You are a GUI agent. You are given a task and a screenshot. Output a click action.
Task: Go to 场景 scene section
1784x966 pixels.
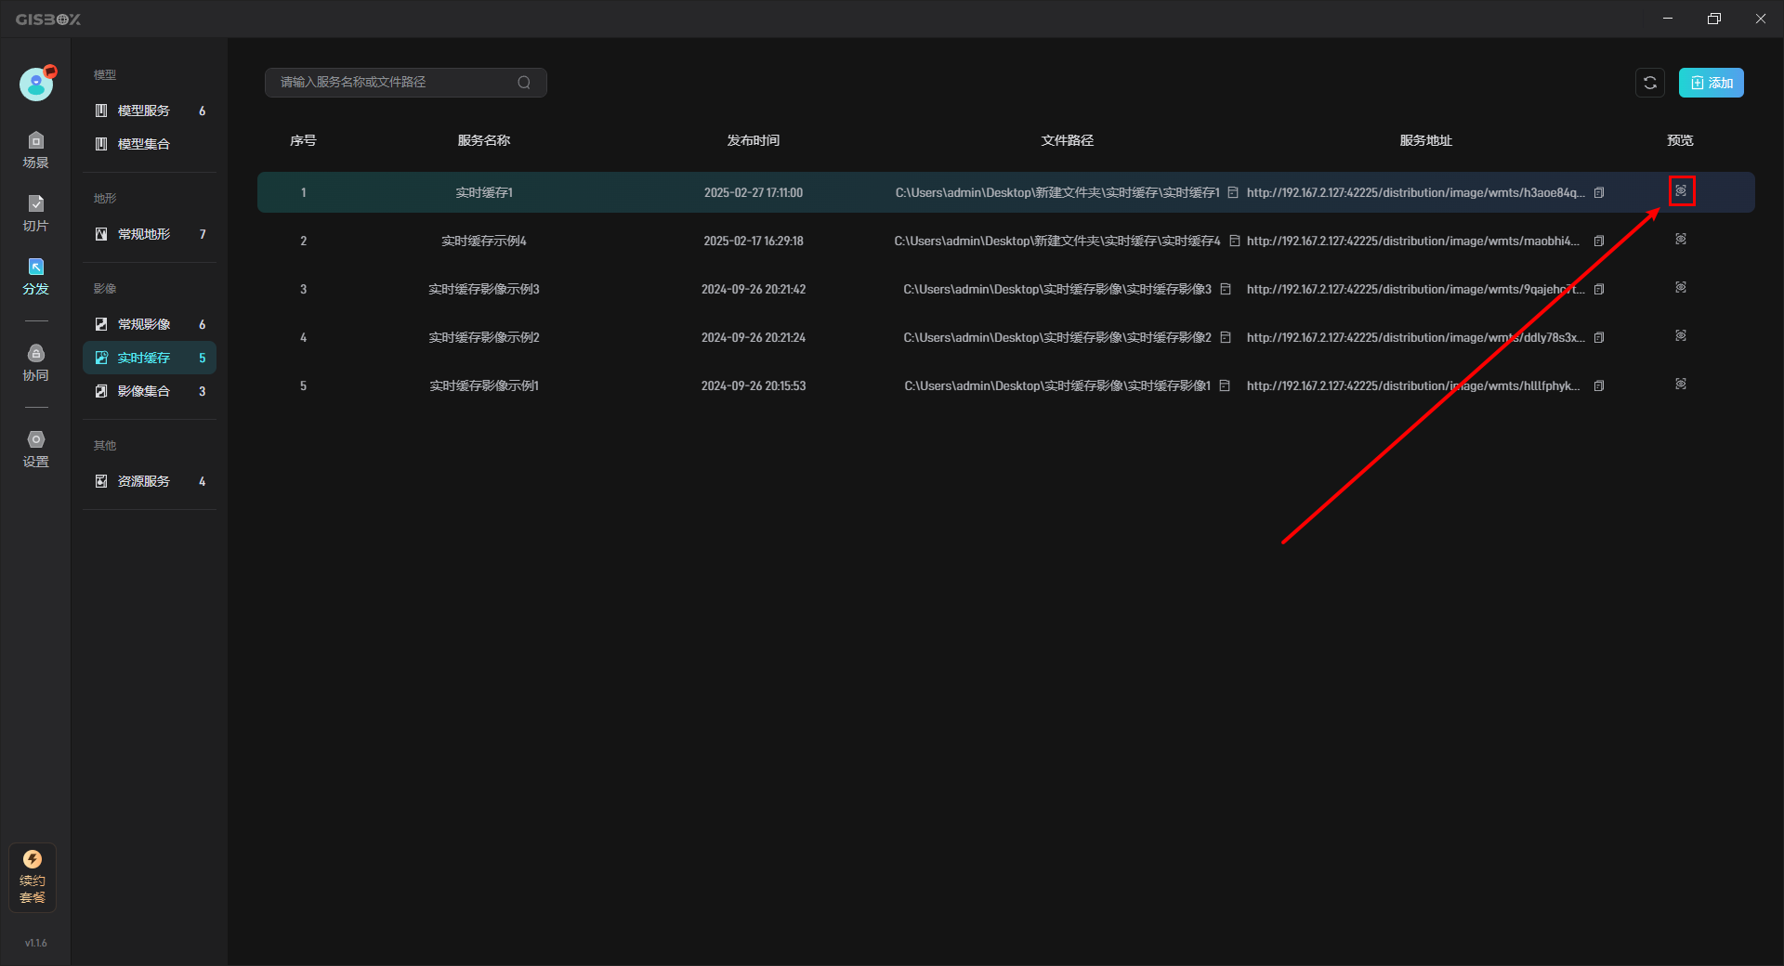pos(35,150)
